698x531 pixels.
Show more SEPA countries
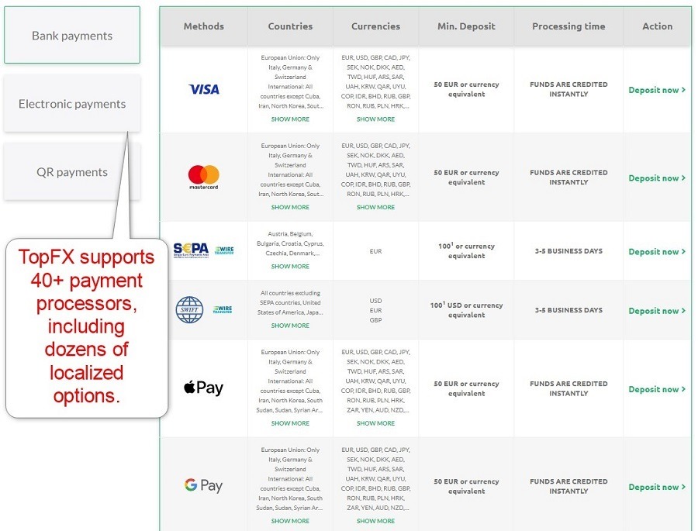290,267
